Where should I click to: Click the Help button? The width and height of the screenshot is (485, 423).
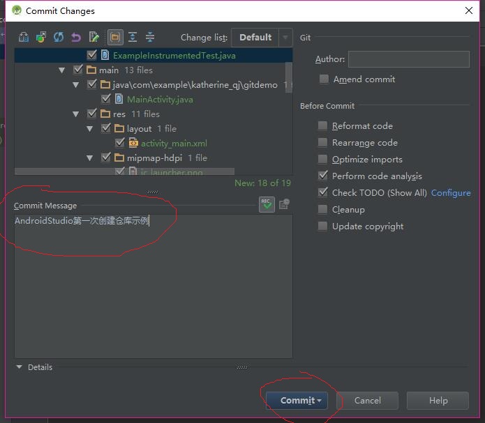click(x=438, y=401)
